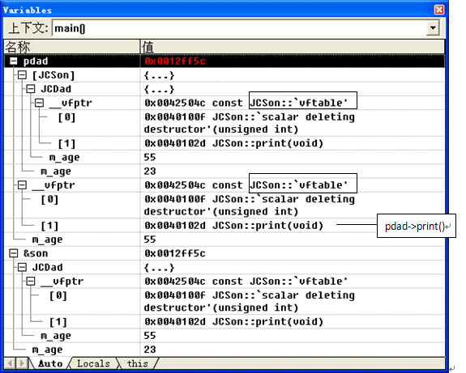Collapse the &son tree node

click(x=14, y=253)
